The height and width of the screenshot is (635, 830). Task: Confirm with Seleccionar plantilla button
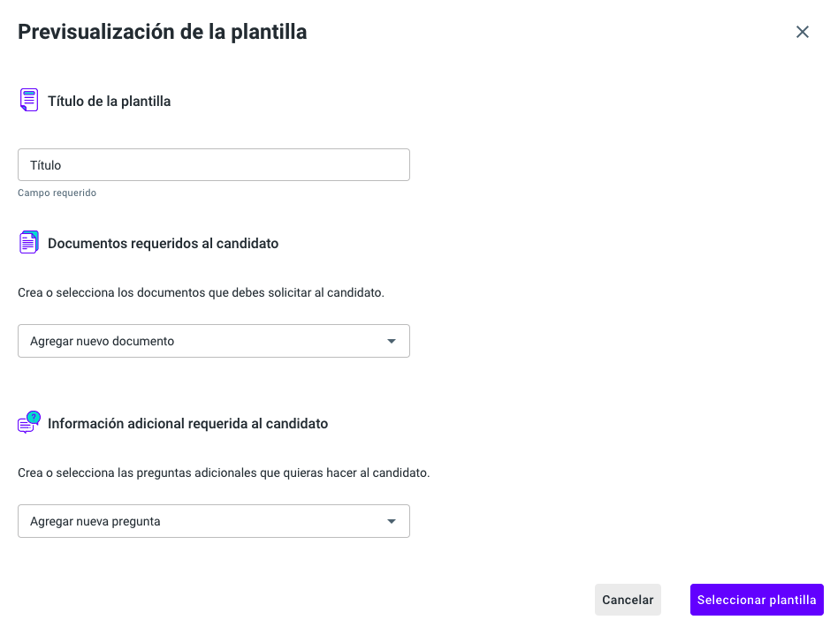(757, 600)
